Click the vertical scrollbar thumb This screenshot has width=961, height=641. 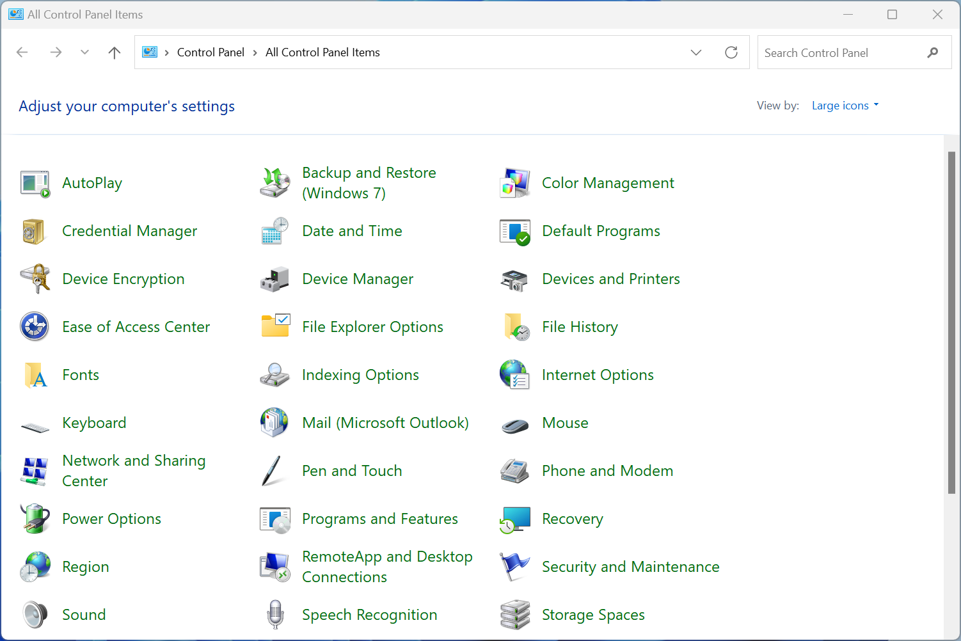click(951, 322)
